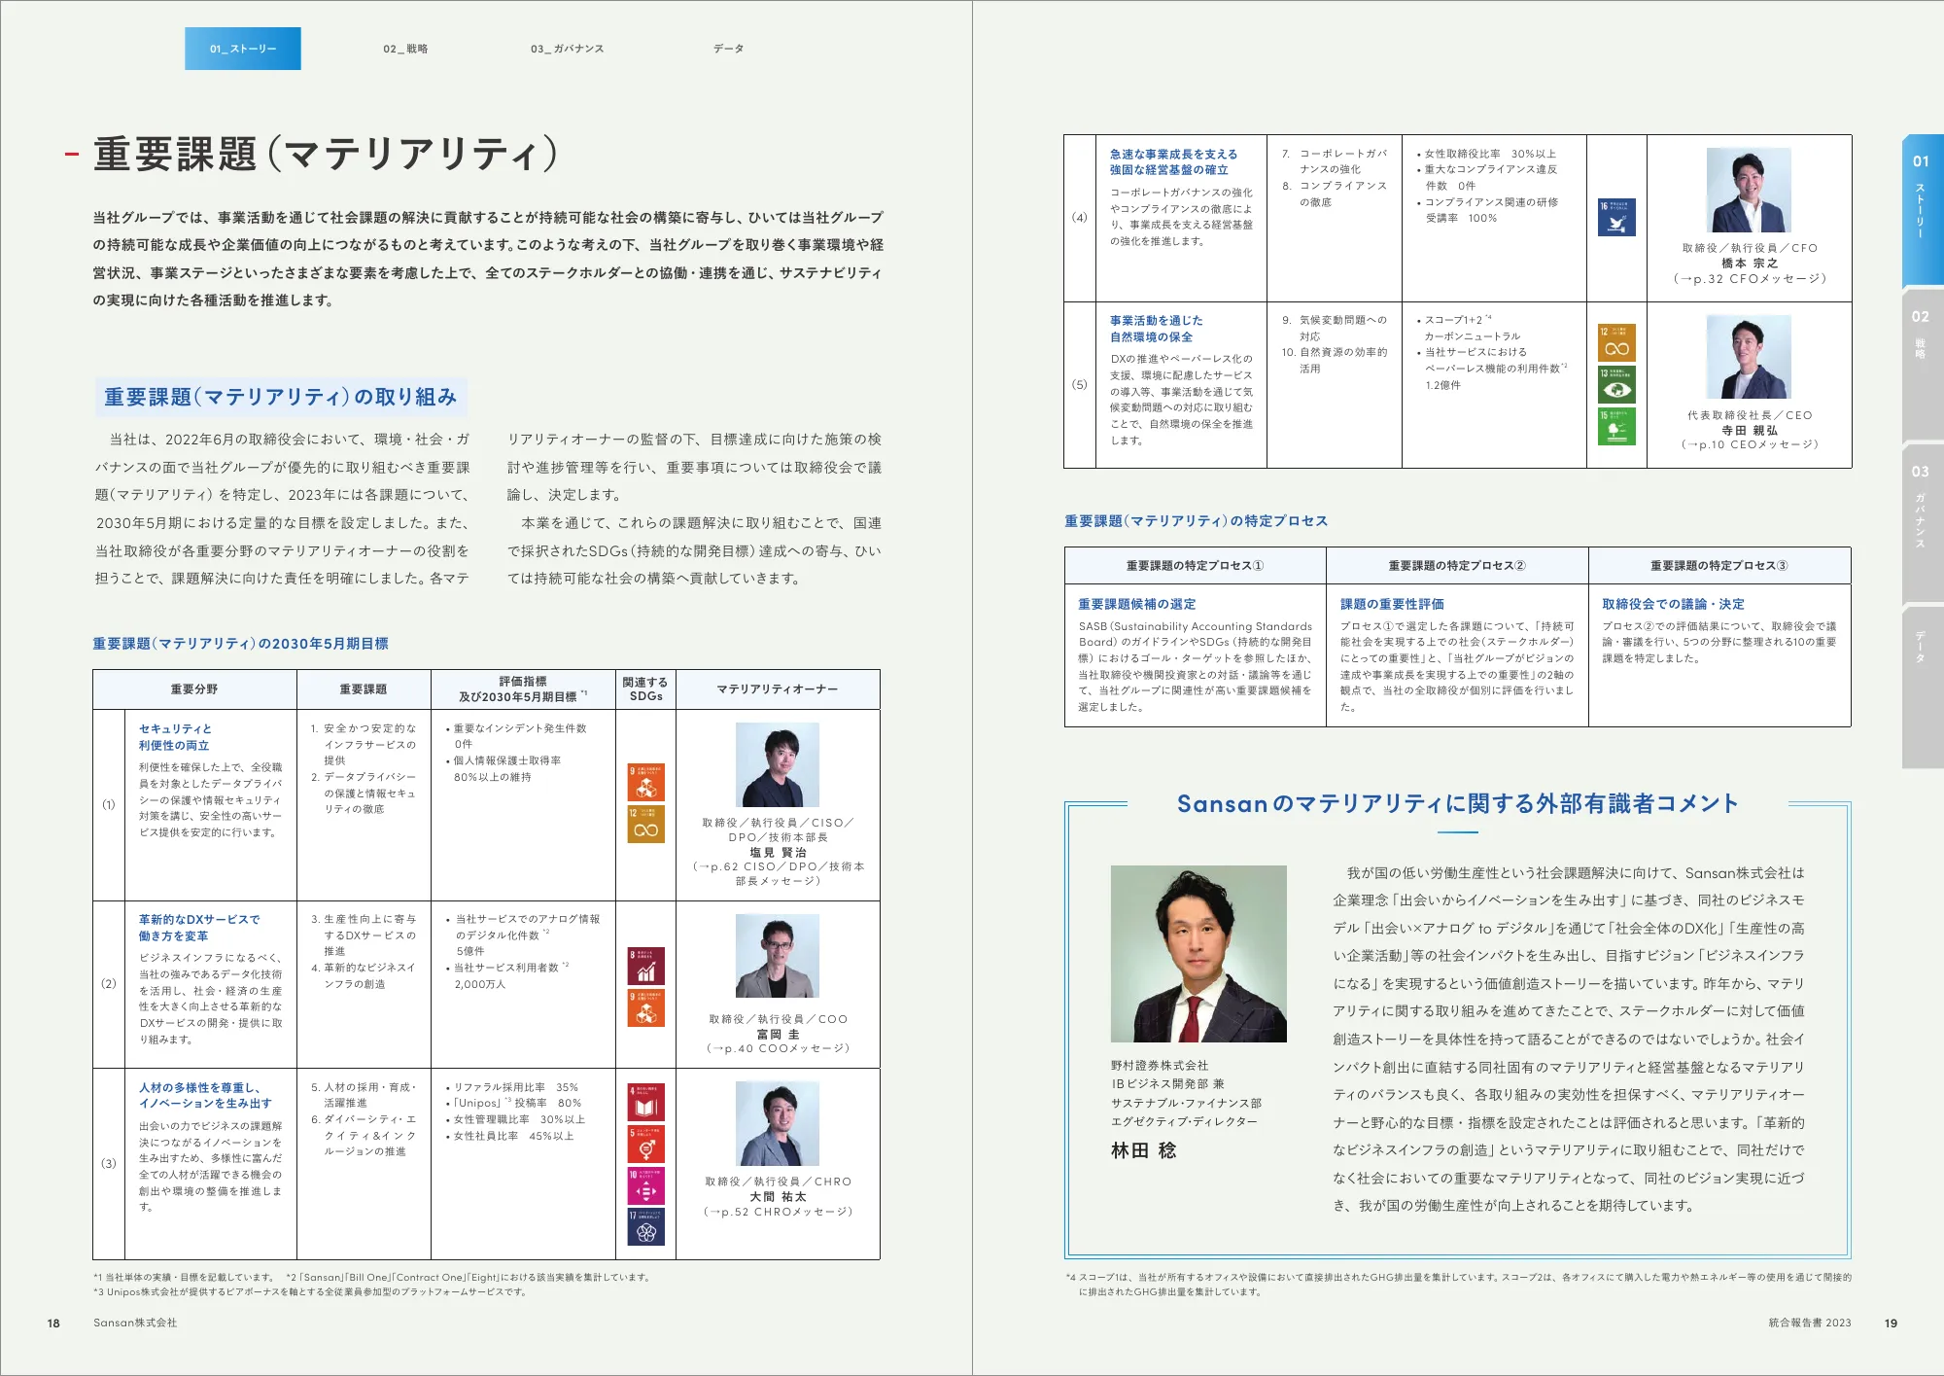This screenshot has width=1944, height=1376.
Task: Click the 2030年5月期目標 subheading
Action: pyautogui.click(x=240, y=644)
